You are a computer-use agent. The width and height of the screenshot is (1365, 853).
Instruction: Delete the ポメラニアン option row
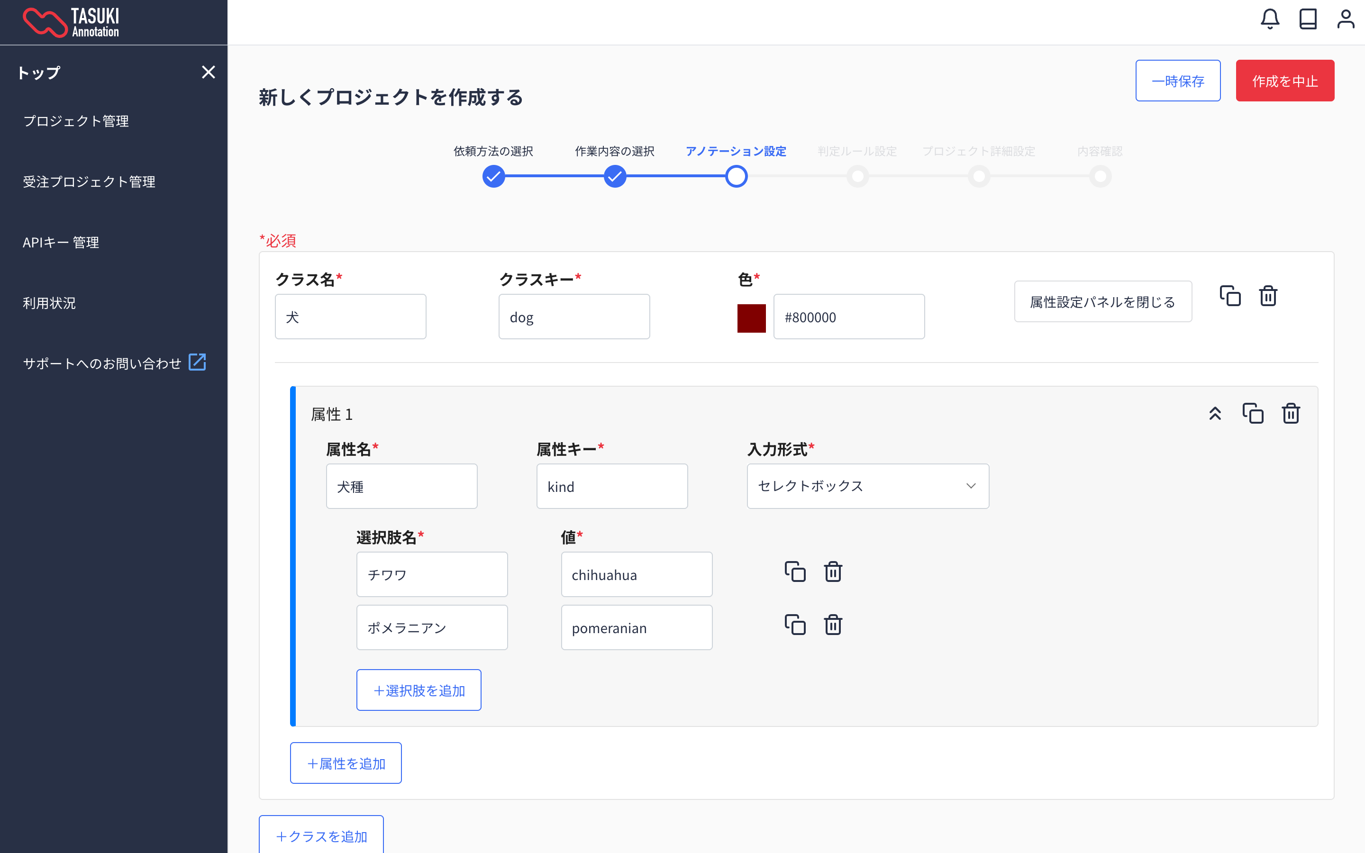tap(833, 625)
